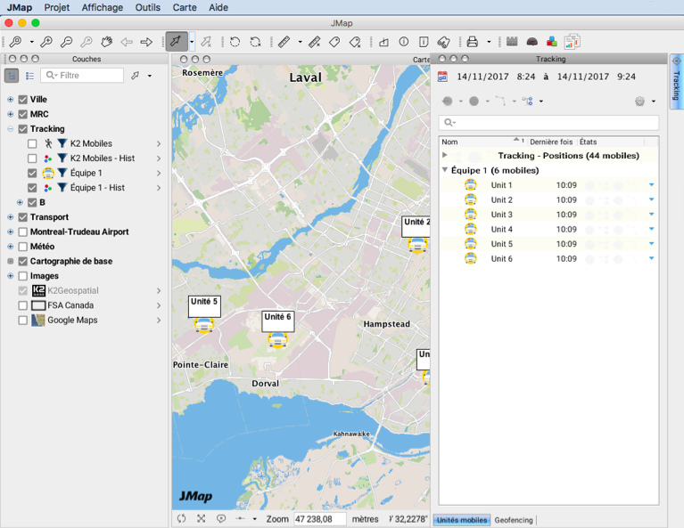The width and height of the screenshot is (684, 528).
Task: Uncheck the Équipe 1 layer
Action: 32,173
